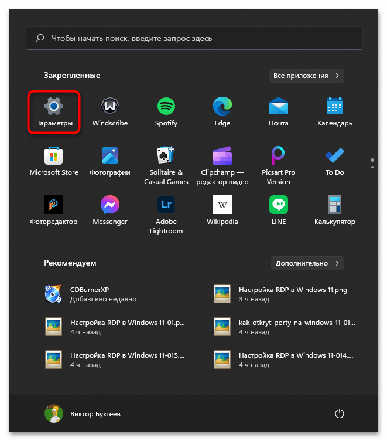387x441 pixels.
Task: Open the To Do app
Action: [334, 161]
